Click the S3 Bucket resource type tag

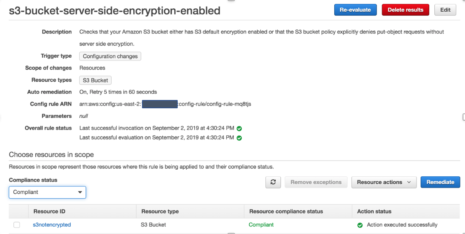(95, 80)
